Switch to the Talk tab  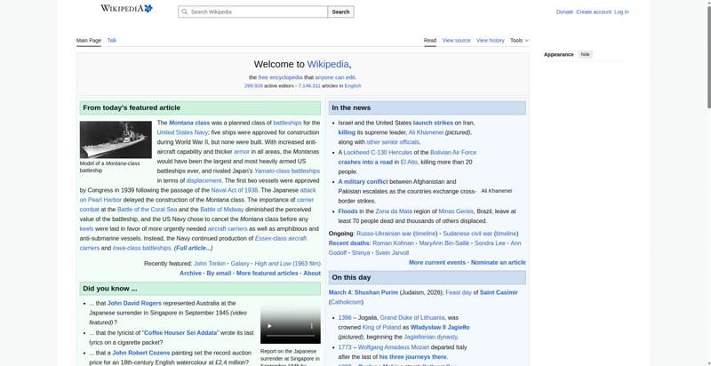112,40
